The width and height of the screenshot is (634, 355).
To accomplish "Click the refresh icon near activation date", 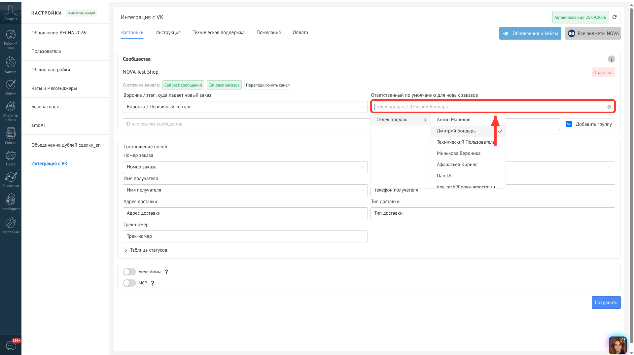I will (615, 17).
